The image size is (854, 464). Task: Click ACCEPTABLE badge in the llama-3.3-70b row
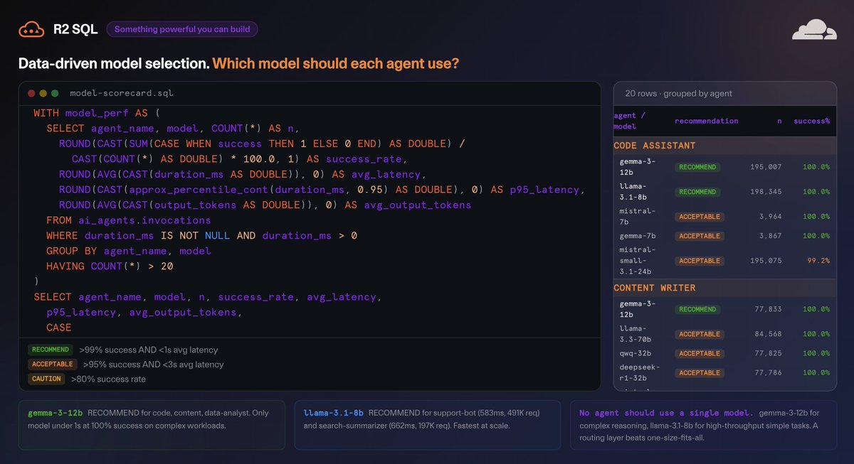pyautogui.click(x=700, y=334)
